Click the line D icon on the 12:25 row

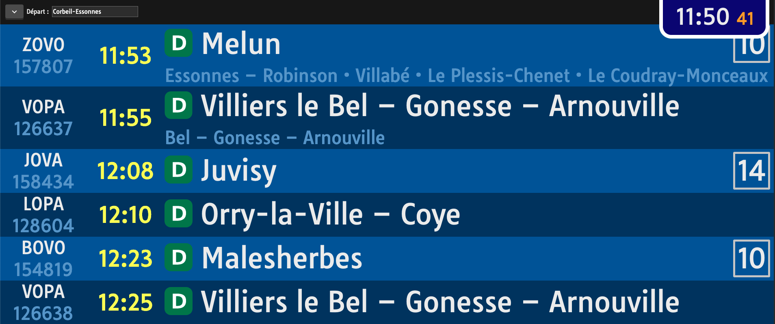tap(178, 301)
